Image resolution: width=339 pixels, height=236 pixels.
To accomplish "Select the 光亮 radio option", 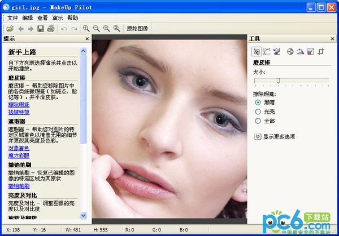I will click(258, 112).
